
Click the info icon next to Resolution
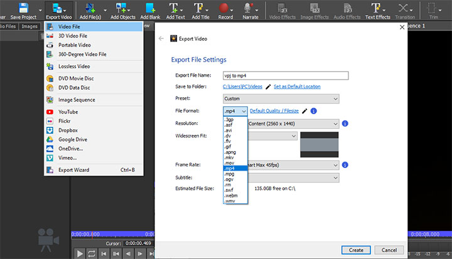coord(345,124)
